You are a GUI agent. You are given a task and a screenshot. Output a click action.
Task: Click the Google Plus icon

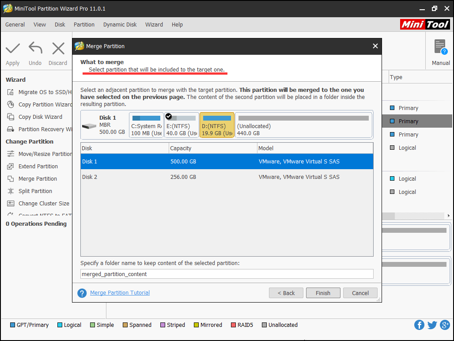point(445,325)
